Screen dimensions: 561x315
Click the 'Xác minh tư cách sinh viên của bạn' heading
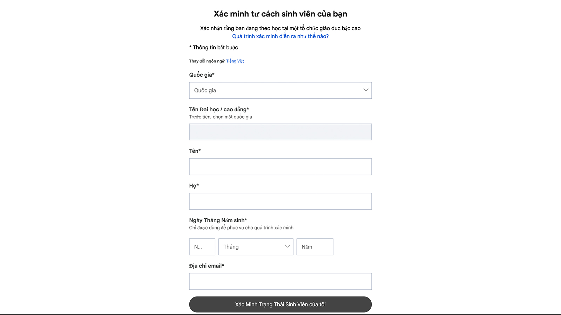(x=280, y=14)
